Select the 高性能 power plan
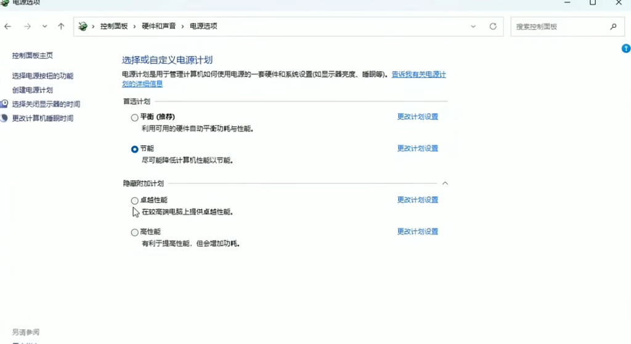Viewport: 631px width, 344px height. click(135, 233)
